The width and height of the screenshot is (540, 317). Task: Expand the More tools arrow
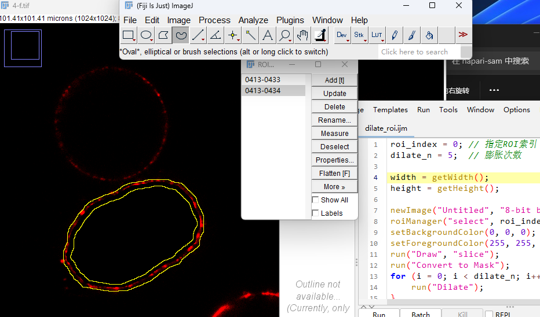(x=463, y=35)
